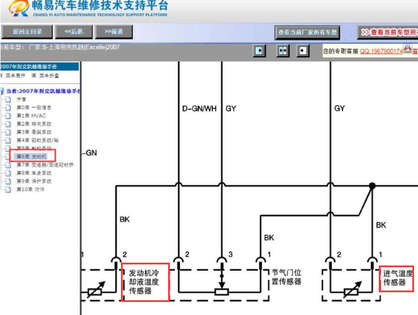
Task: Click the 发动机冷却液温度传感器 label
Action: 144,282
